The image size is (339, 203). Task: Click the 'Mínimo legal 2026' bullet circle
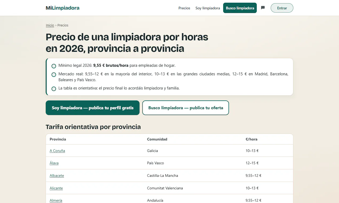[54, 66]
